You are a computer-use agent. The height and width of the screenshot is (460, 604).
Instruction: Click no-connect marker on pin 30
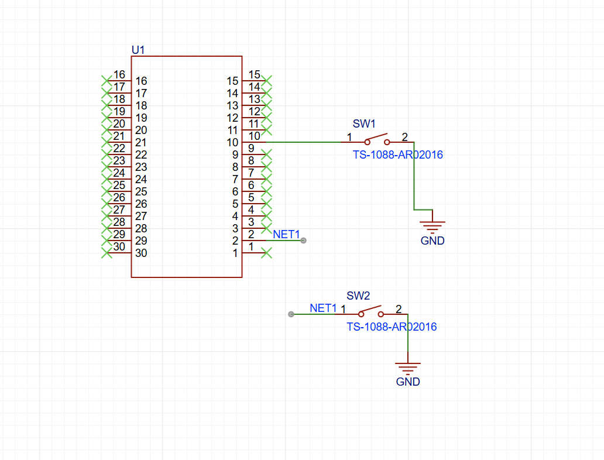point(107,253)
